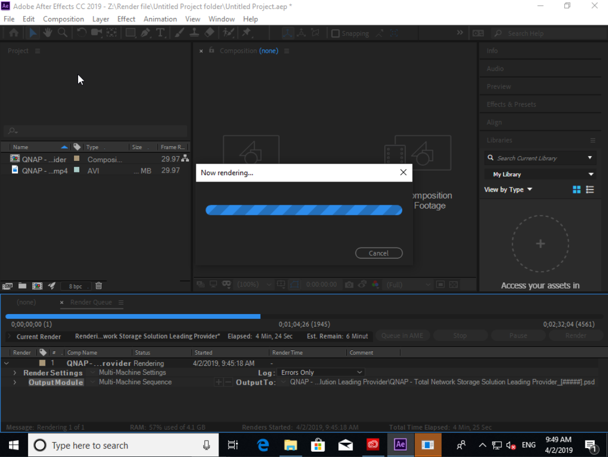Choose the Unified Camera tool
The height and width of the screenshot is (457, 608).
point(96,33)
